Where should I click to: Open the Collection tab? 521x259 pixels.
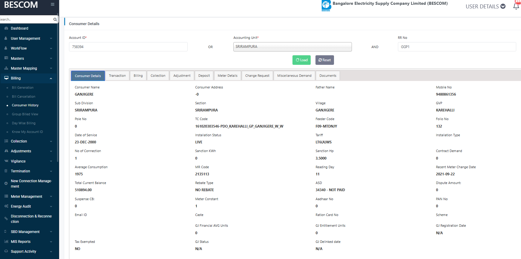(x=158, y=76)
